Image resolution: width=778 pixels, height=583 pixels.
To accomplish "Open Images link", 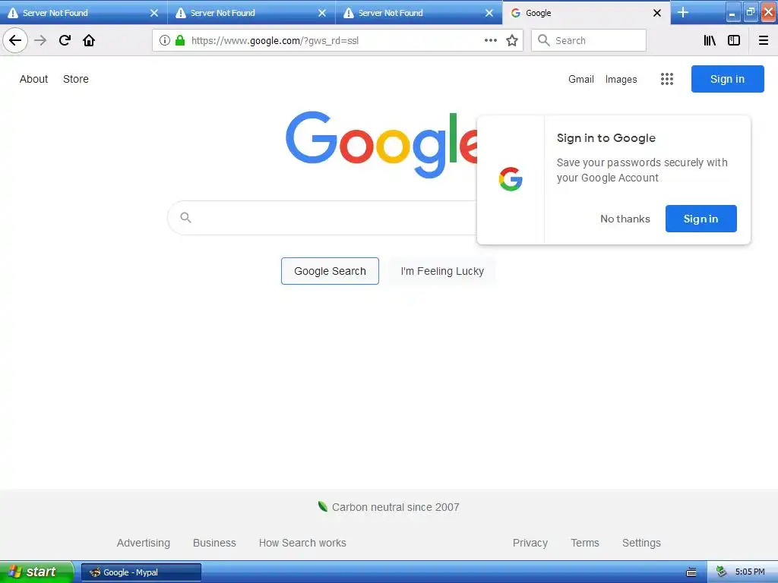I will [x=621, y=79].
